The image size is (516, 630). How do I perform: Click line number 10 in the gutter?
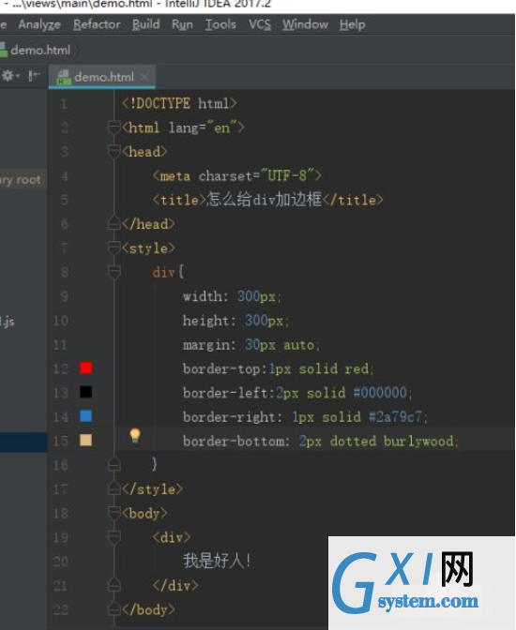point(61,321)
